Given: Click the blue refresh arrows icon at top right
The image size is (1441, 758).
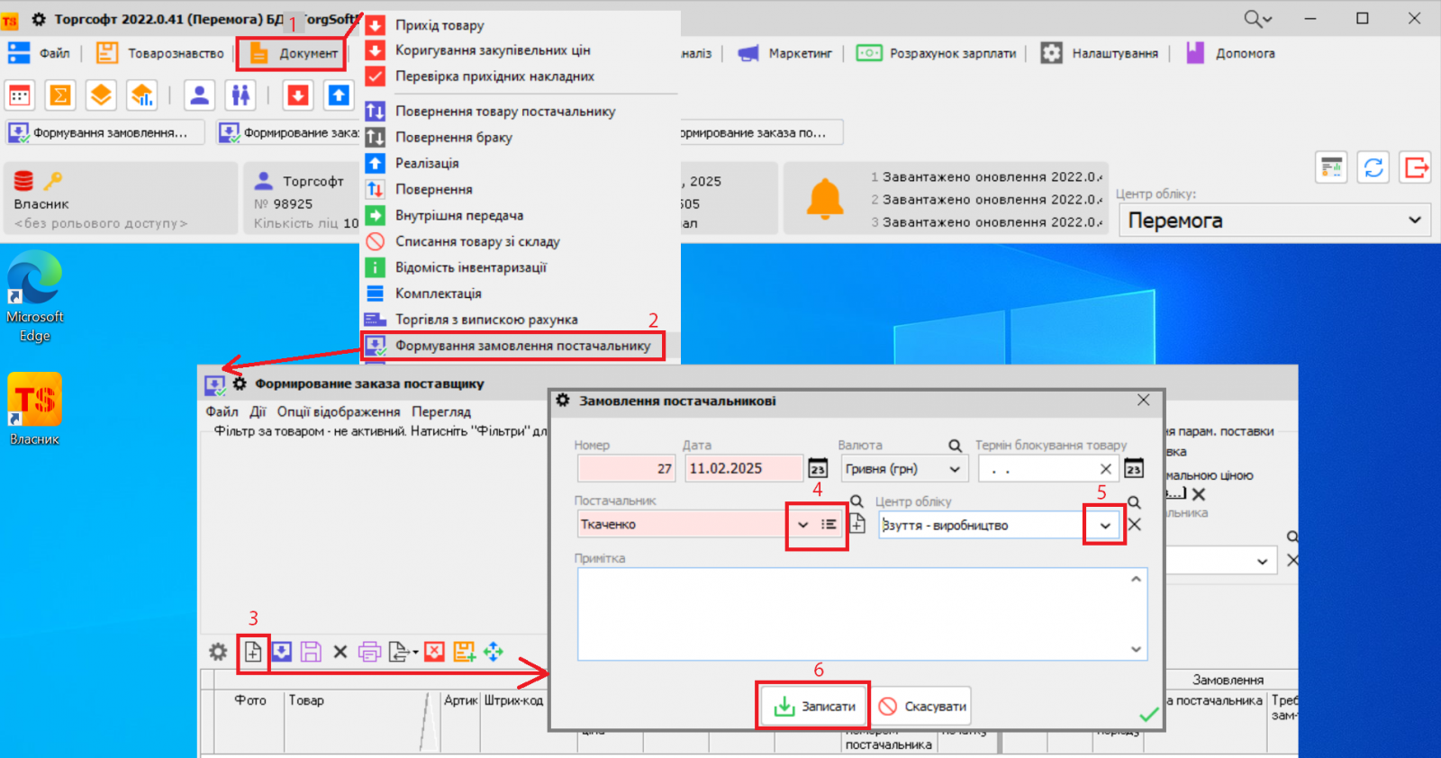Looking at the screenshot, I should 1373,167.
